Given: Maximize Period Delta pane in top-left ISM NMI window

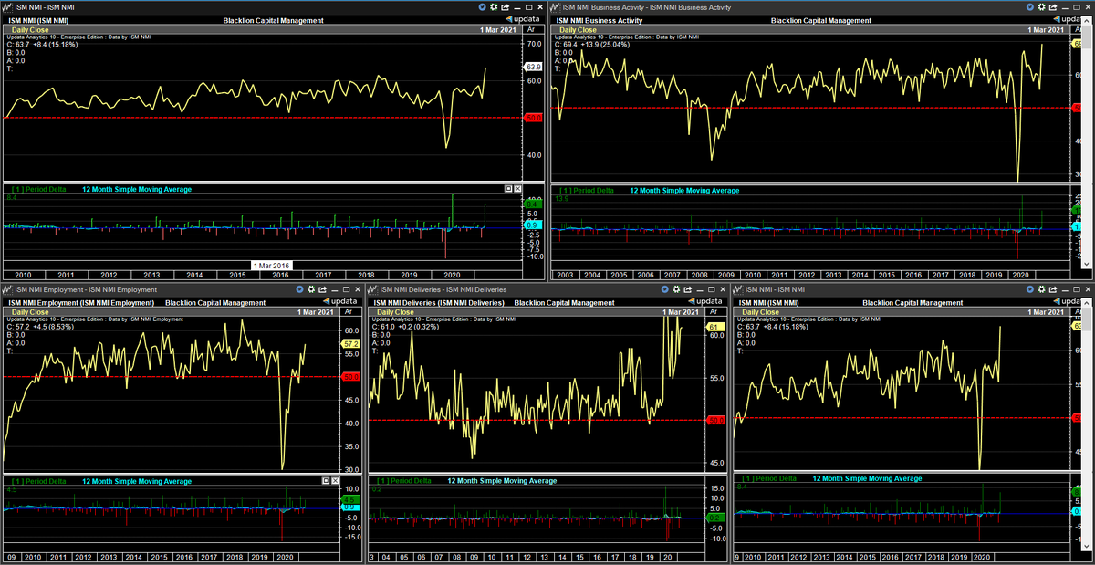Looking at the screenshot, I should pyautogui.click(x=509, y=189).
